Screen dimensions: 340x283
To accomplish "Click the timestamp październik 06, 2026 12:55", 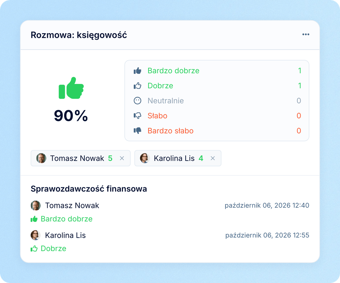I will (267, 235).
